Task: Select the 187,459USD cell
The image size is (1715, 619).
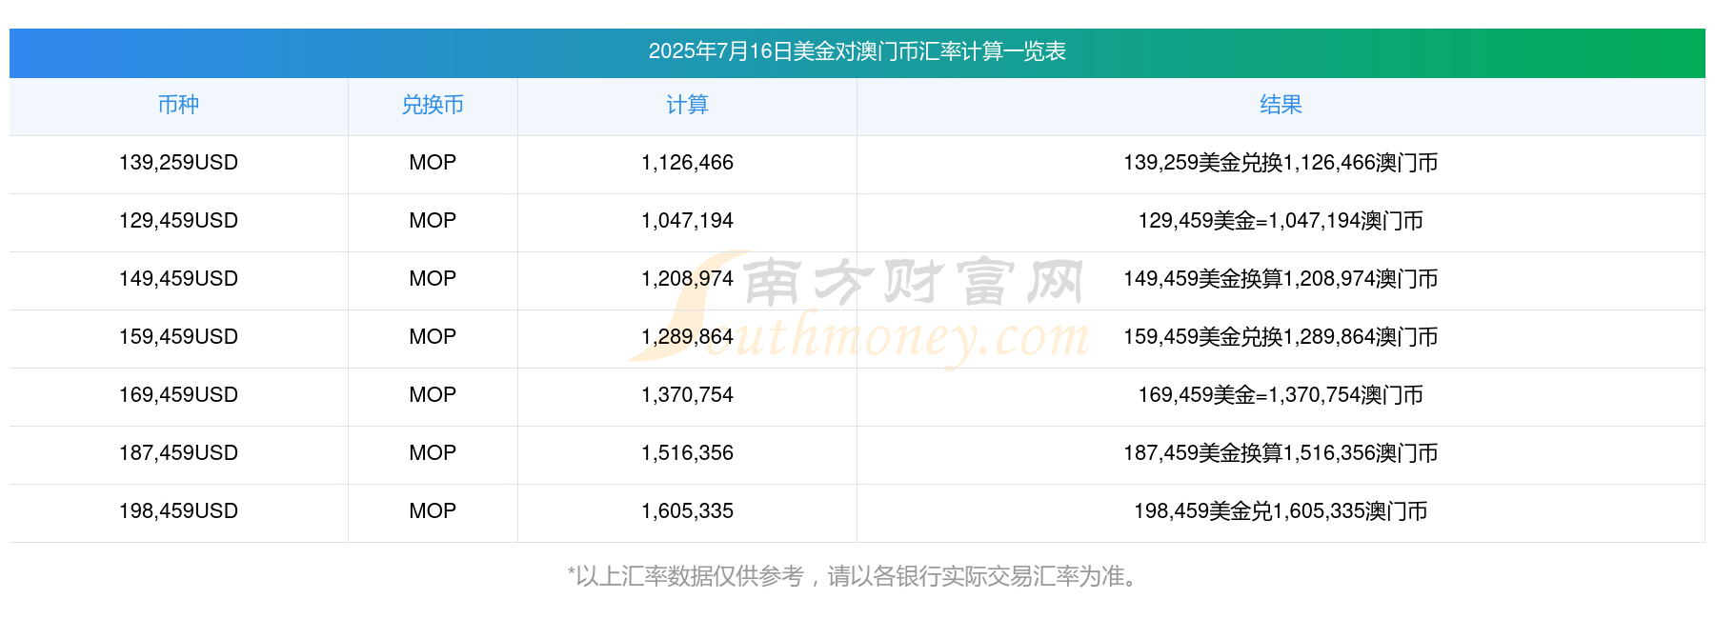Action: 178,453
